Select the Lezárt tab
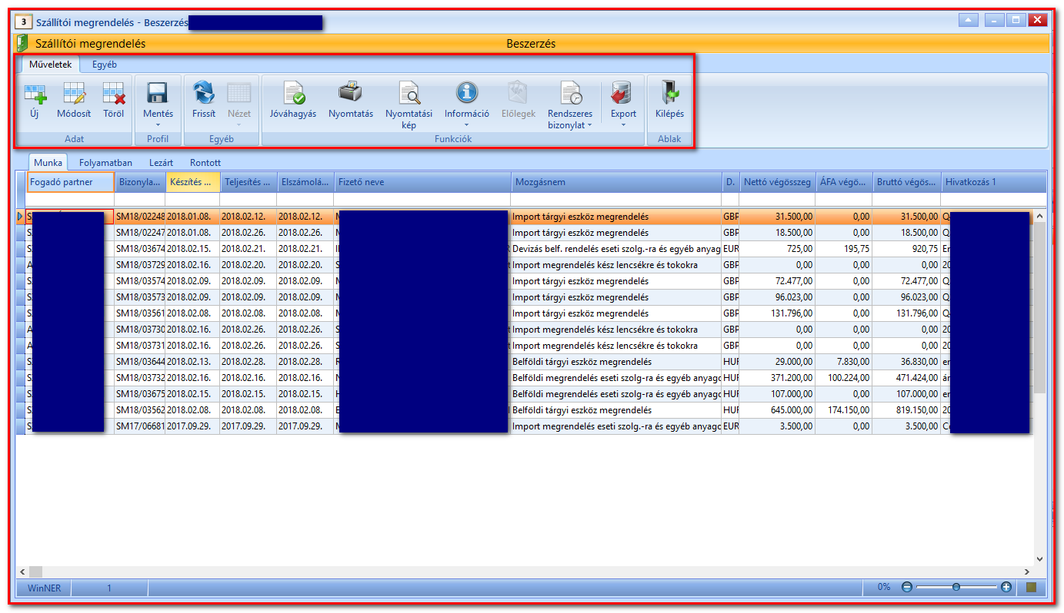1064x613 pixels. coord(161,163)
